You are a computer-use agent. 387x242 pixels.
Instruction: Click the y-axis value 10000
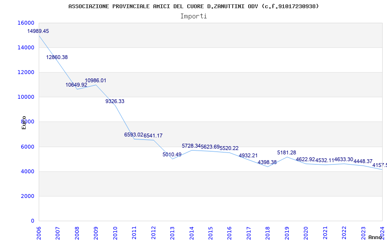click(26, 97)
